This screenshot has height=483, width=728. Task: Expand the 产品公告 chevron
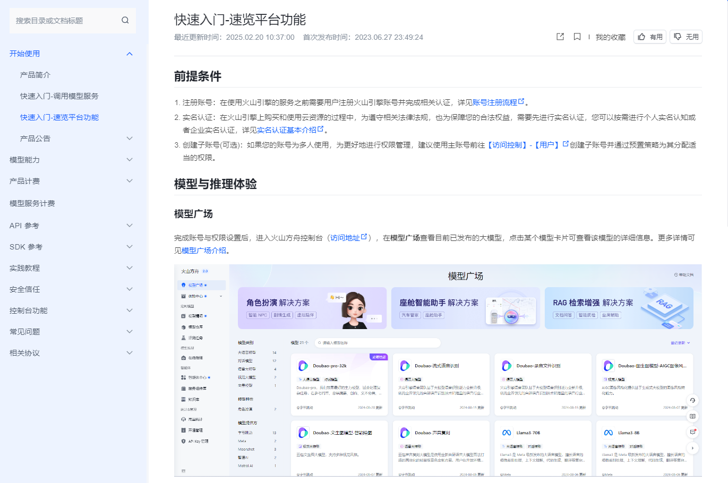coord(130,139)
